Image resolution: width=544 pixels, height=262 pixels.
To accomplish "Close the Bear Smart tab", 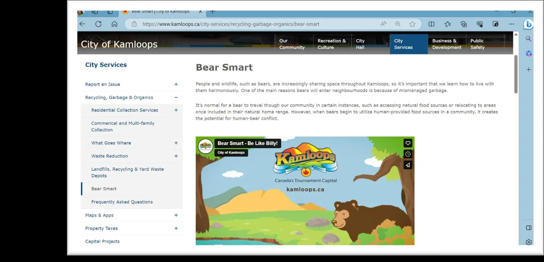I will 200,12.
